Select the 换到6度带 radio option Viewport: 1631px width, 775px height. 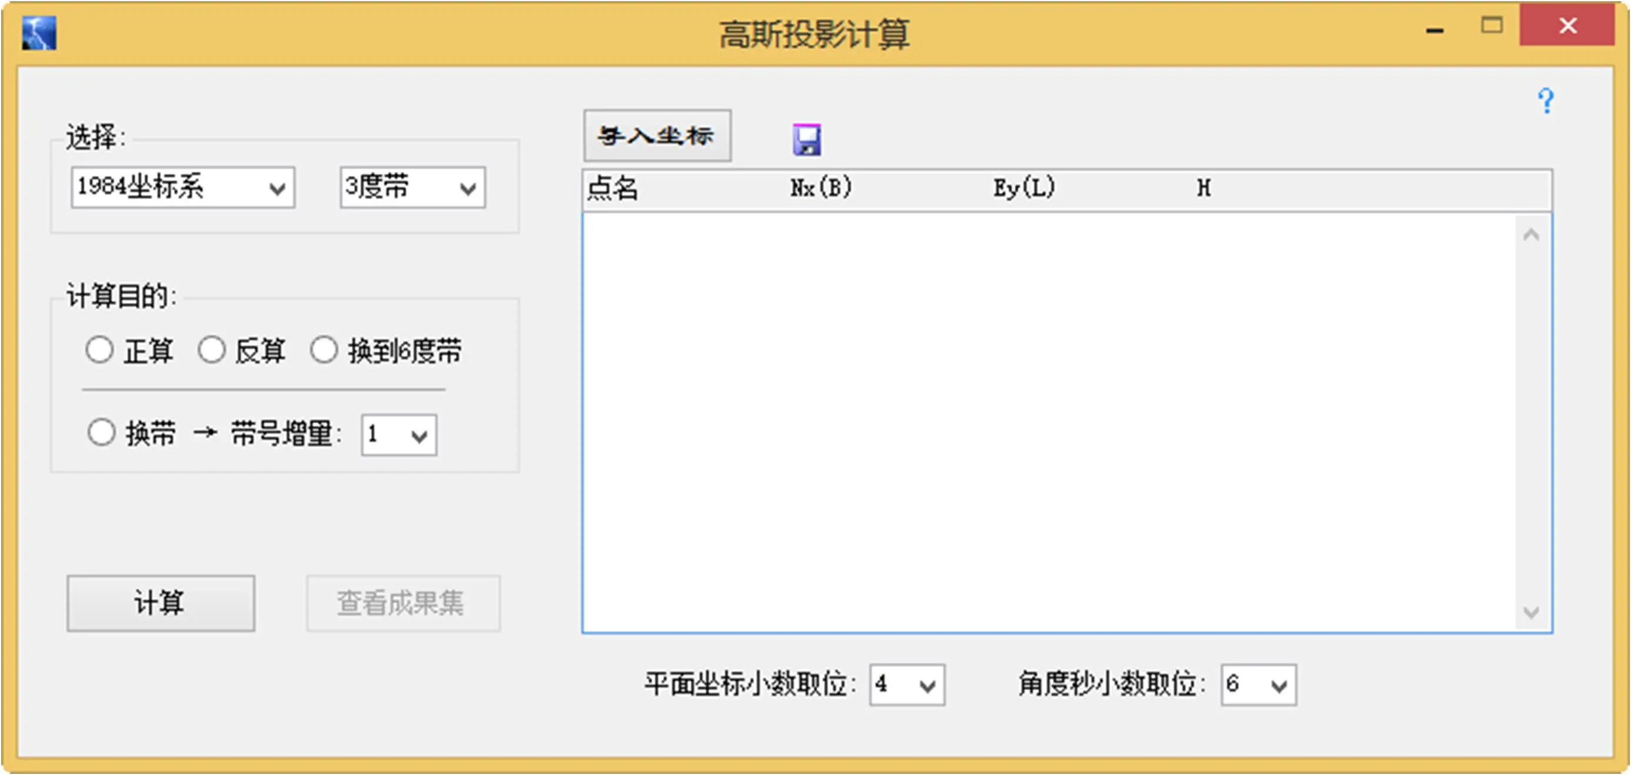point(323,349)
